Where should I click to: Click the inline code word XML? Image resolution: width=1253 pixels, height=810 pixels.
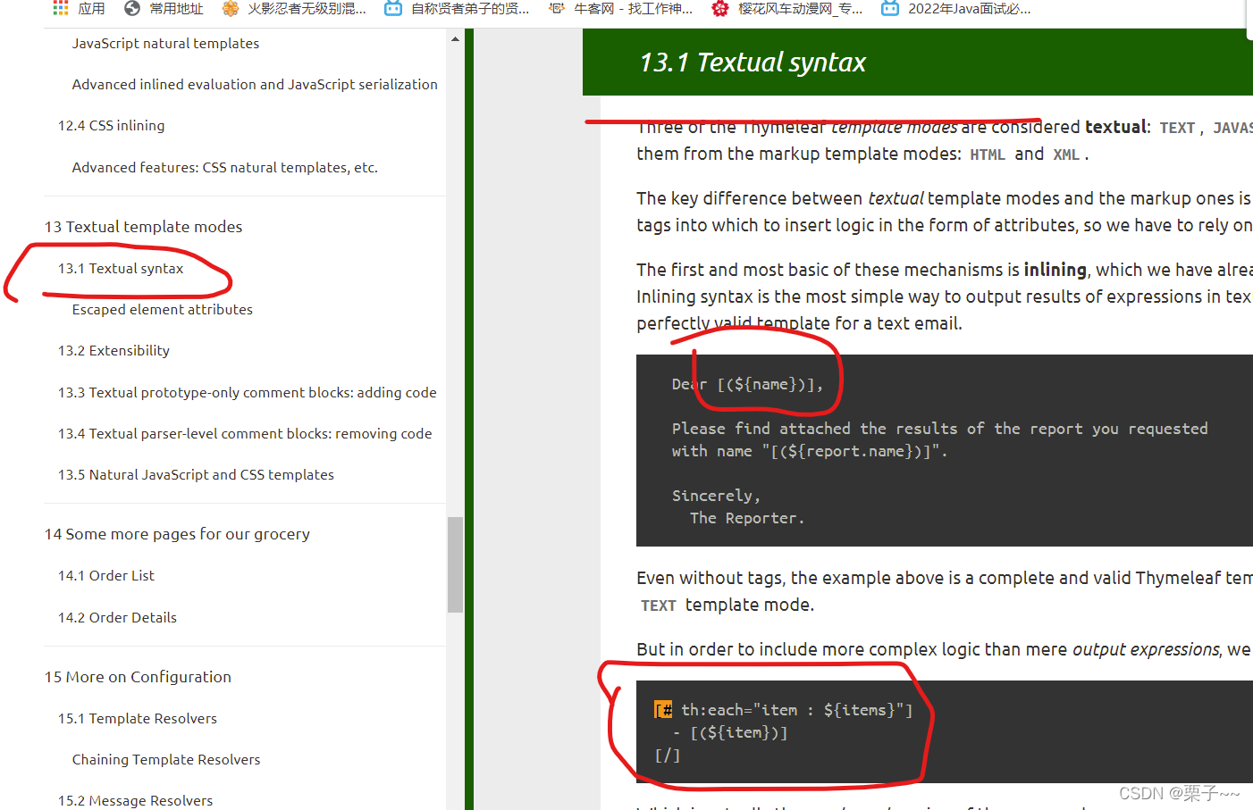tap(1065, 154)
